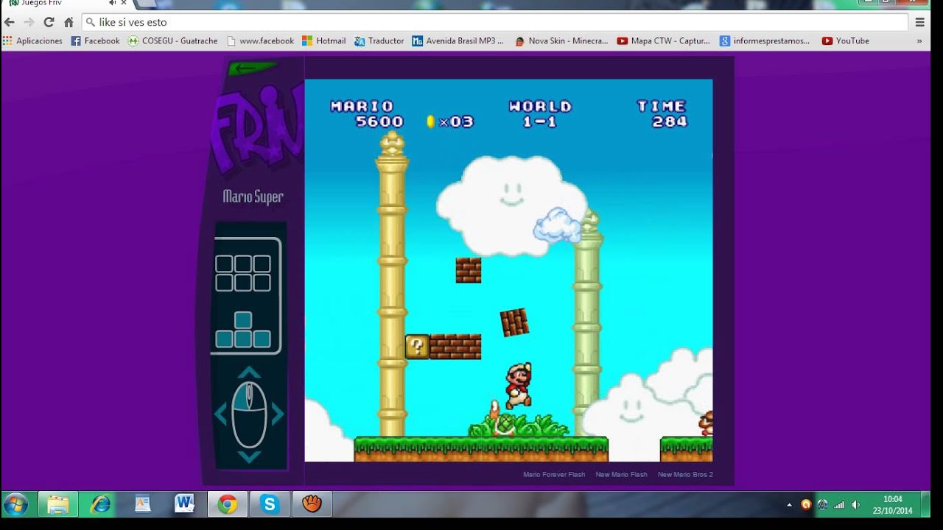Launch Internet Explorer from taskbar

[100, 504]
